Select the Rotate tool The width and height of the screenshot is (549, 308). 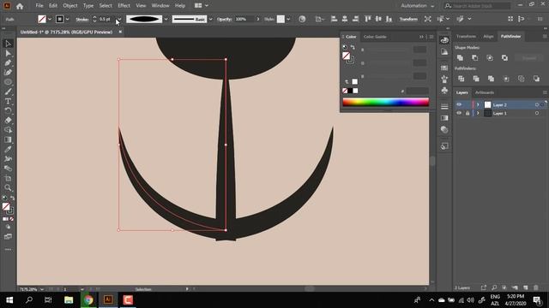click(8, 110)
